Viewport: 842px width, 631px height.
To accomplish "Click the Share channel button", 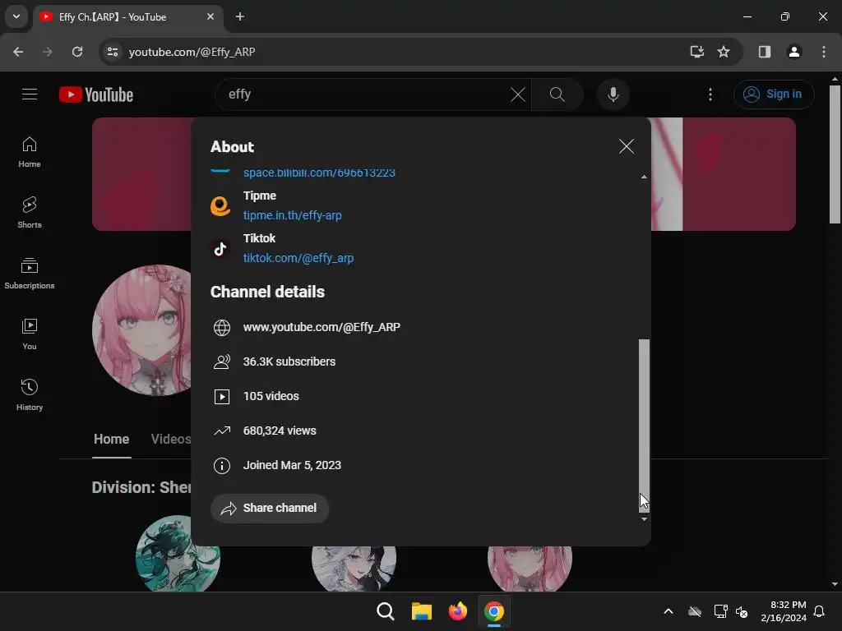I will coord(270,508).
